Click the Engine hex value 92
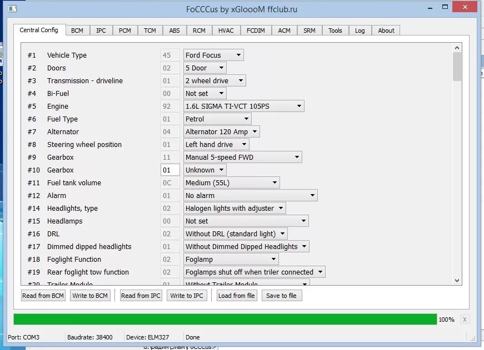The height and width of the screenshot is (350, 484). (x=170, y=106)
